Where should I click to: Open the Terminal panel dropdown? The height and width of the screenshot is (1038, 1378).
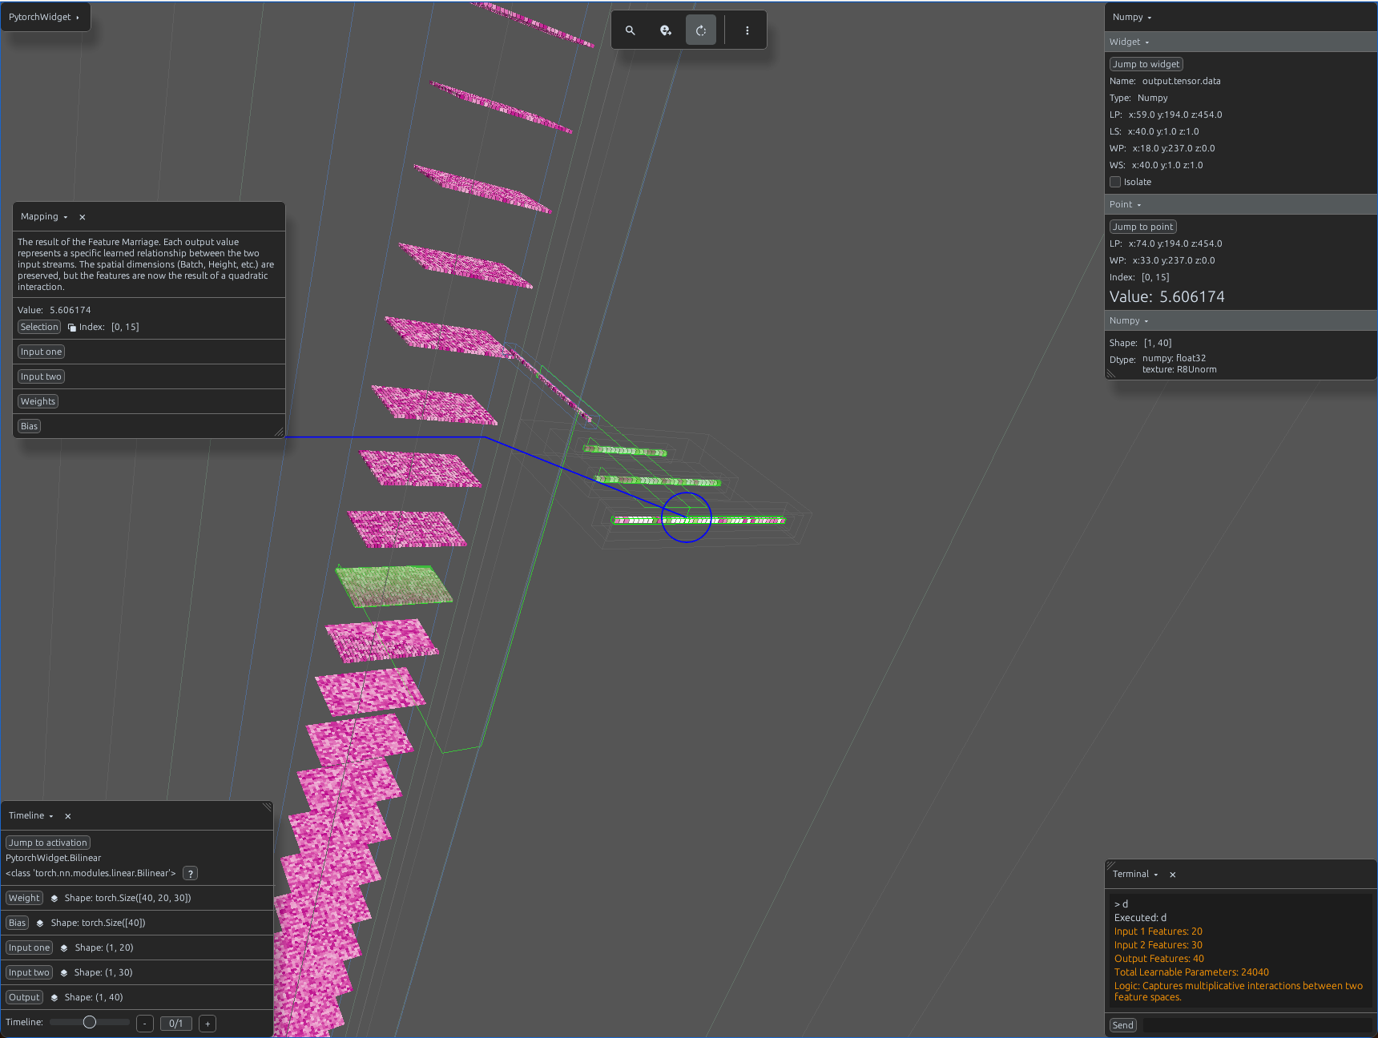pos(1135,875)
